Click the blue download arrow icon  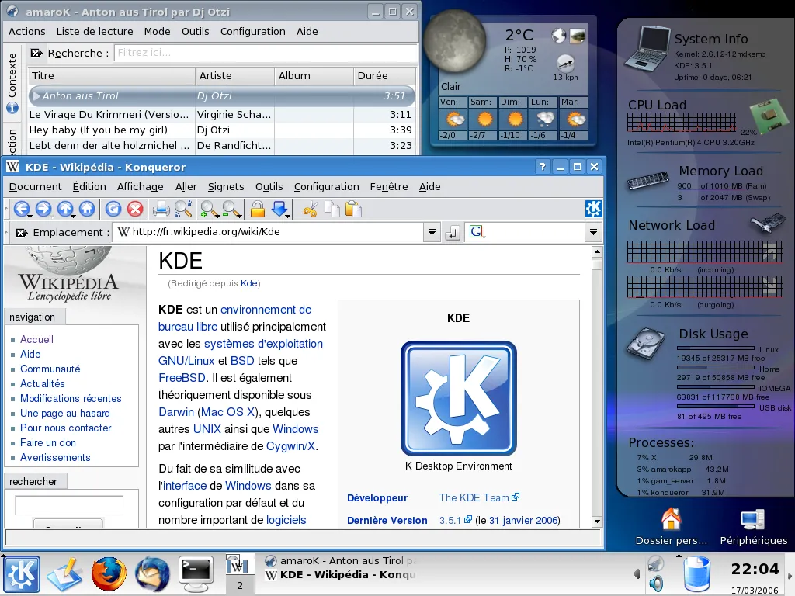pos(279,209)
